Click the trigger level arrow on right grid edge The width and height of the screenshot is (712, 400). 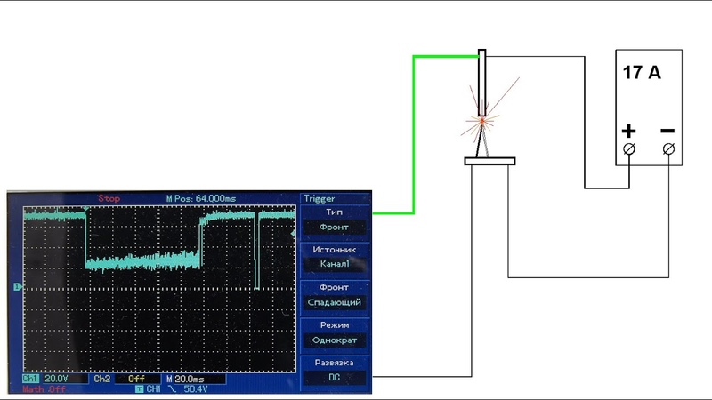(294, 233)
